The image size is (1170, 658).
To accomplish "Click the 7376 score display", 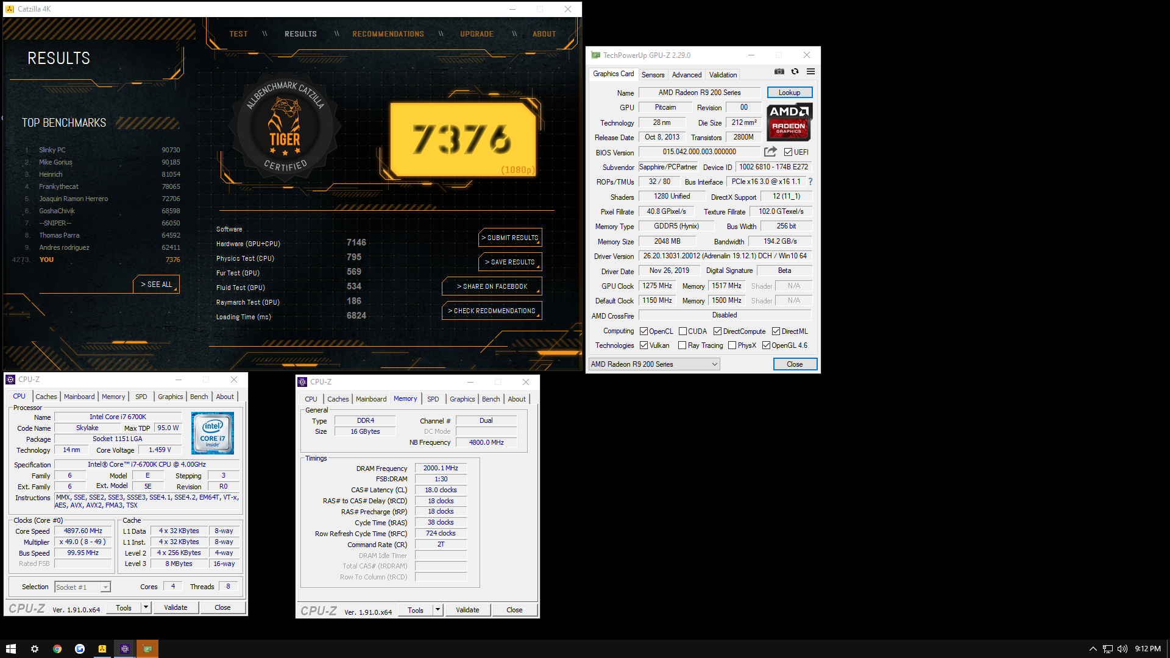I will pyautogui.click(x=463, y=140).
